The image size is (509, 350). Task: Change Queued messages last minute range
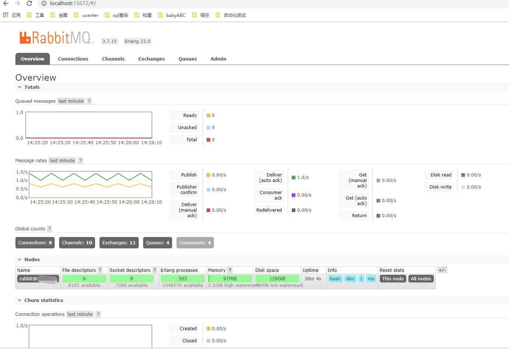[71, 101]
